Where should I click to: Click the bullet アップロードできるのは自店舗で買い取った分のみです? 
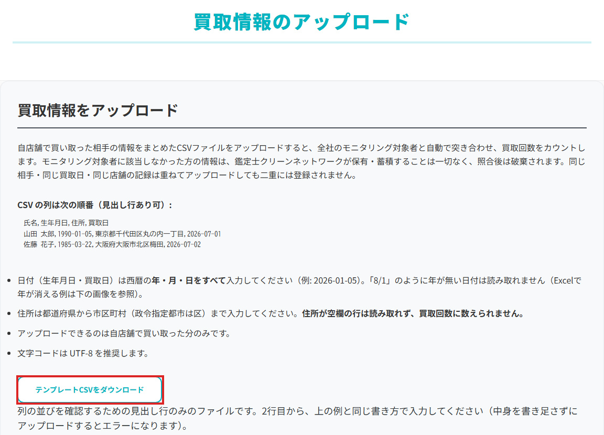coord(124,333)
